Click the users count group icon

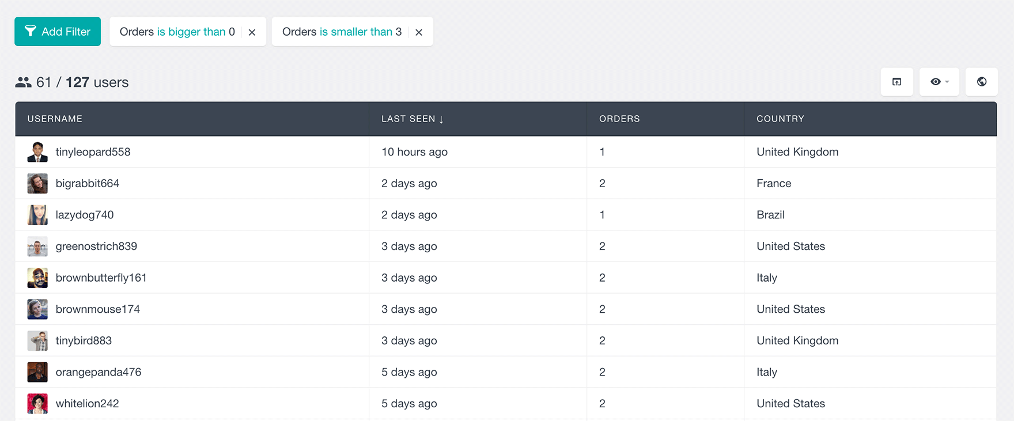click(x=23, y=82)
